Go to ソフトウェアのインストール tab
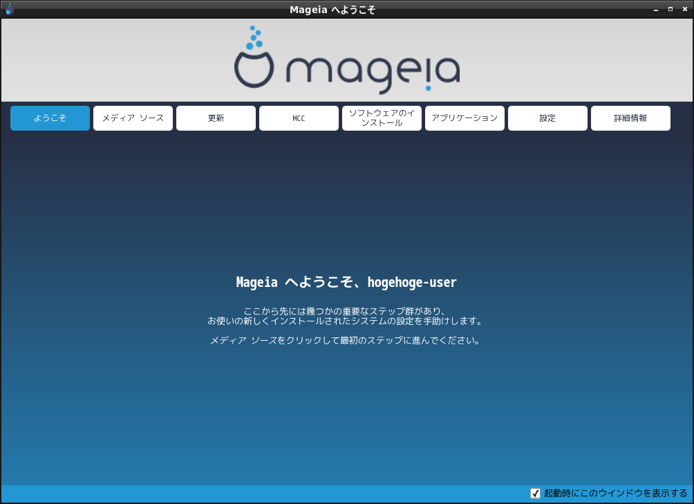Screen dimensions: 694x504 (382, 118)
